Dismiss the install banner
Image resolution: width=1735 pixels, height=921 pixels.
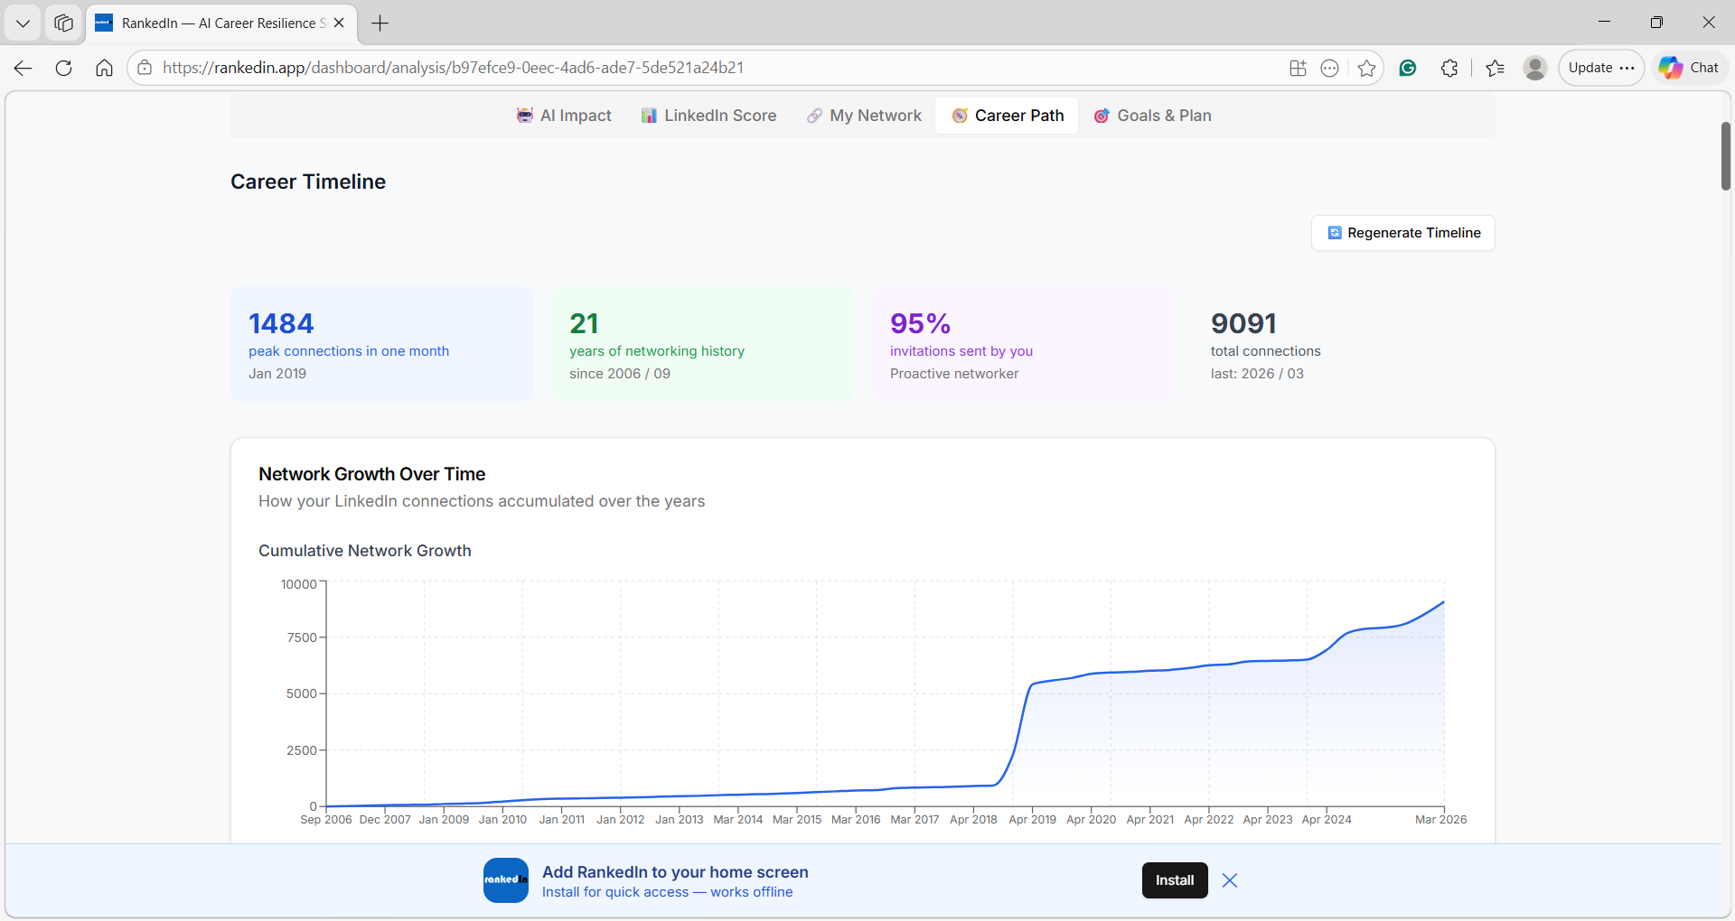pyautogui.click(x=1230, y=880)
